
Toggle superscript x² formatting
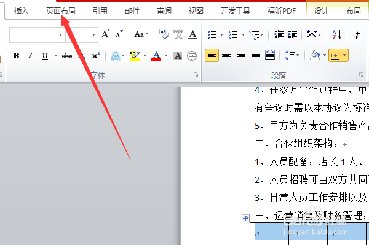click(x=95, y=56)
